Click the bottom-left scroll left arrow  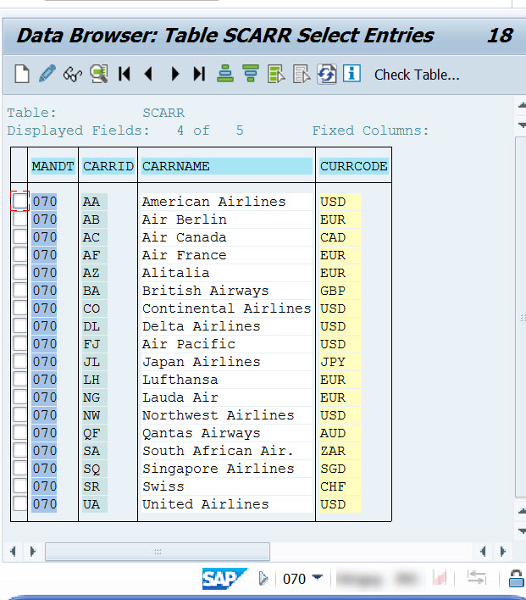[x=13, y=552]
